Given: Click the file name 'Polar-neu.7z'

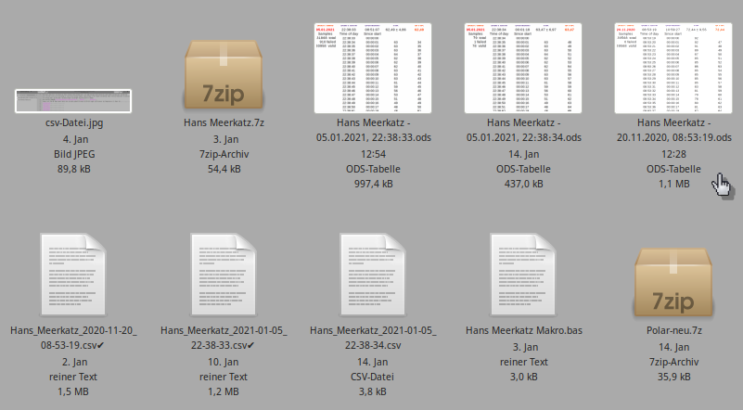Looking at the screenshot, I should point(673,330).
